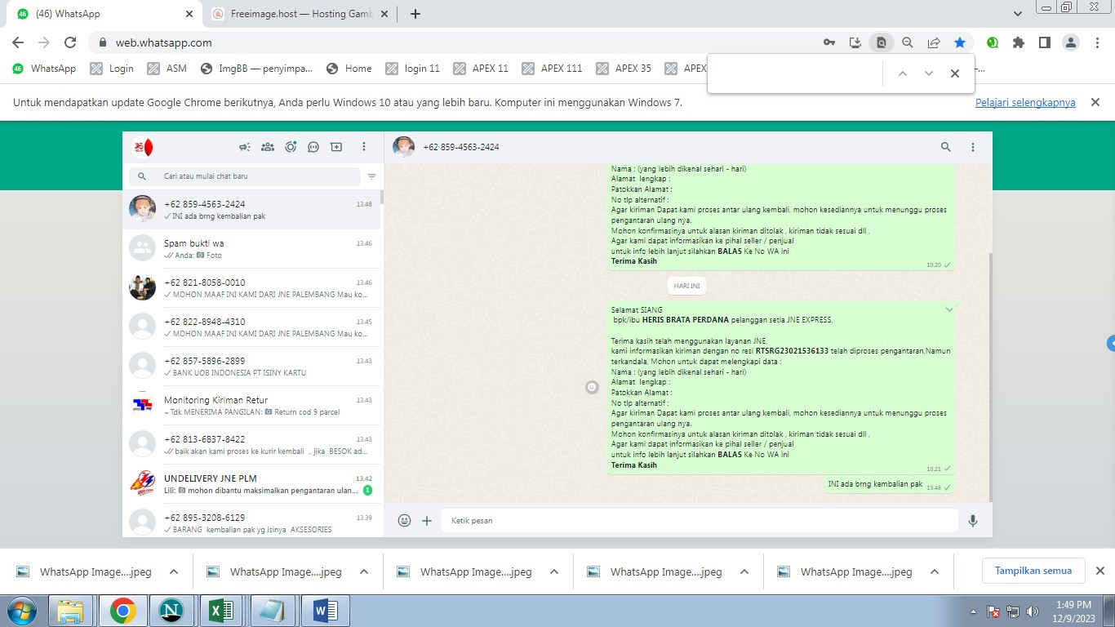Open chat Spam bukti wa
1115x627 pixels.
(x=251, y=249)
